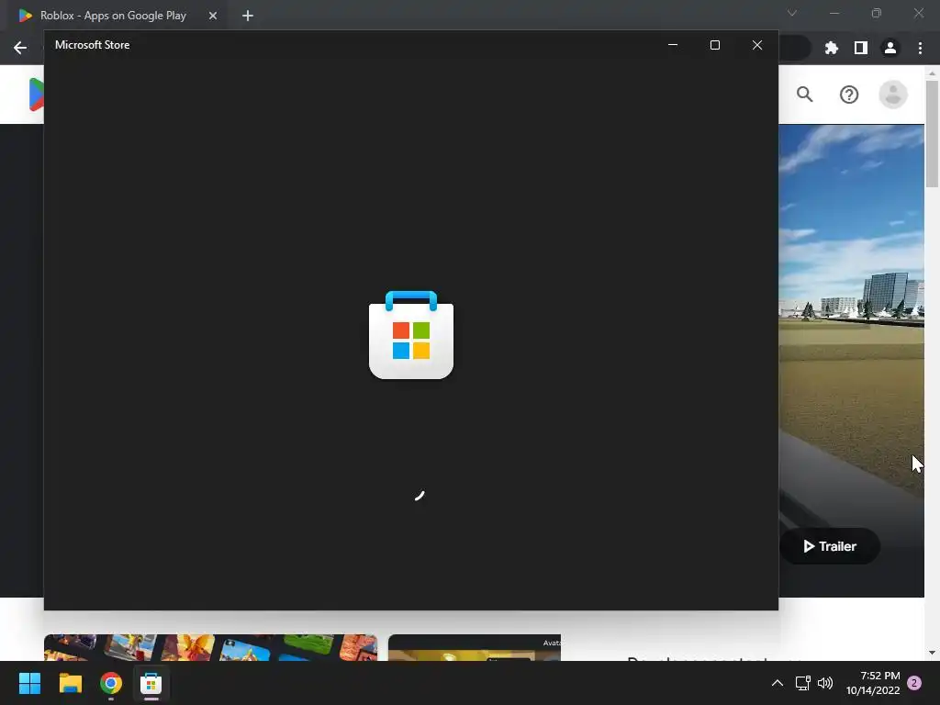Viewport: 940px width, 705px height.
Task: Toggle Chrome side panel icon
Action: tap(861, 48)
